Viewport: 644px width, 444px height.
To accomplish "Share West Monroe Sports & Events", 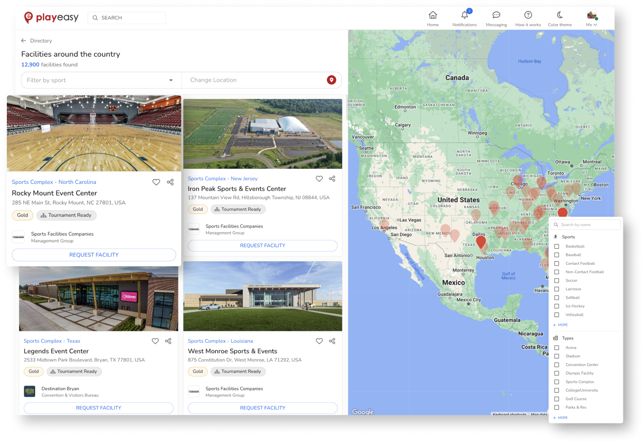I will tap(332, 341).
